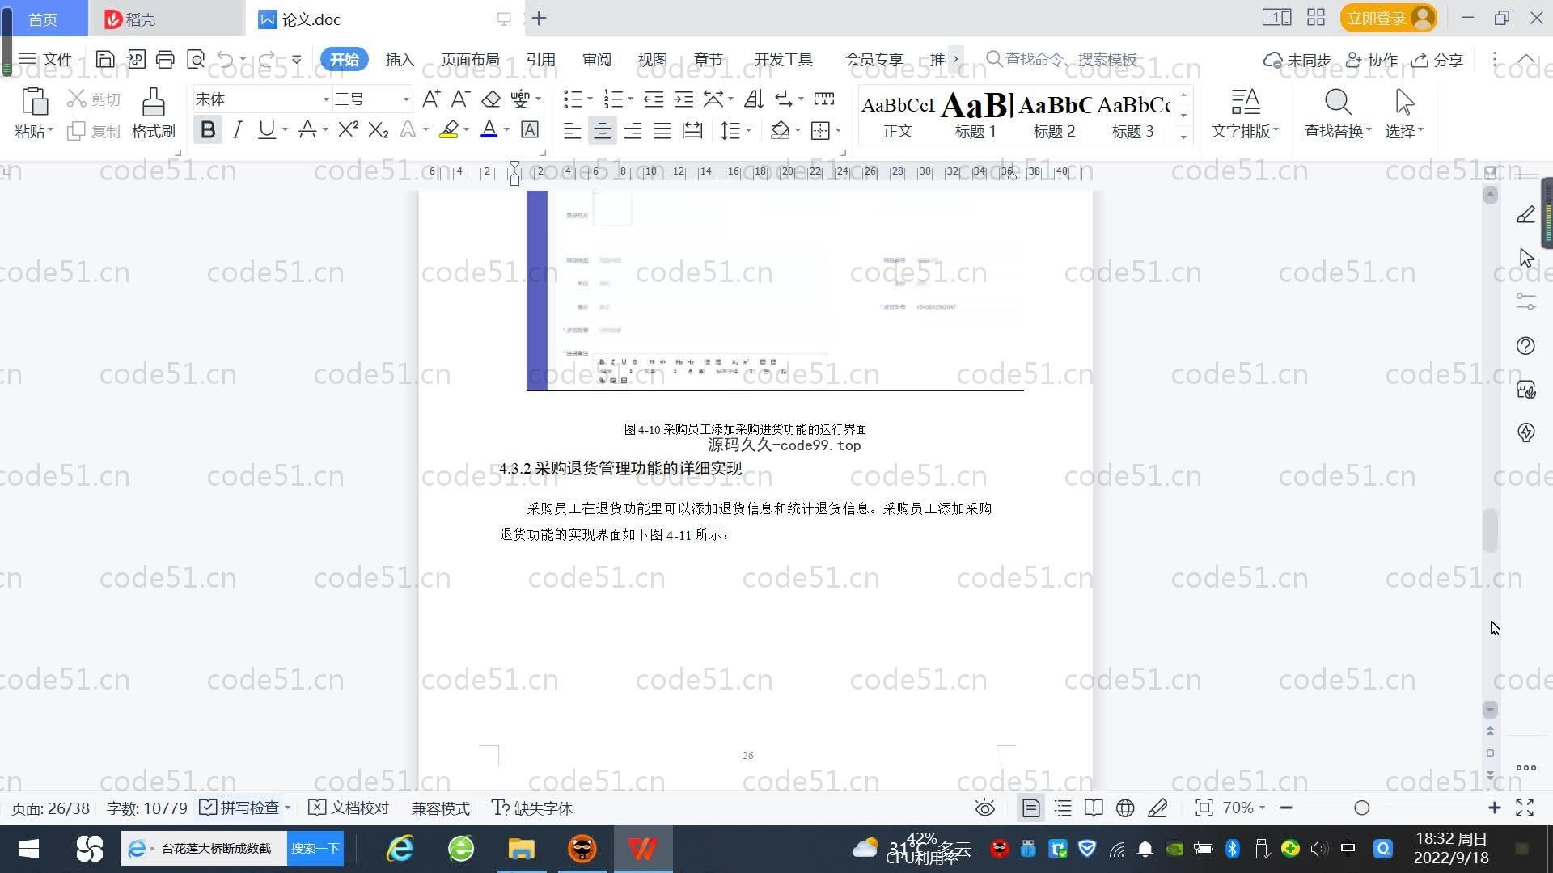Click the Text Layout icon
The height and width of the screenshot is (873, 1553).
pos(1245,102)
